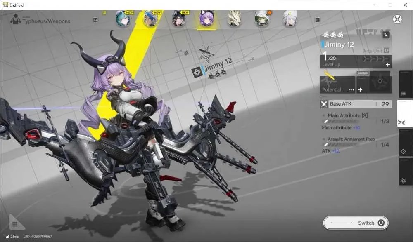Click the triangle grid icon at bottom-left
Viewport: 413px width, 242px height.
coord(16,223)
